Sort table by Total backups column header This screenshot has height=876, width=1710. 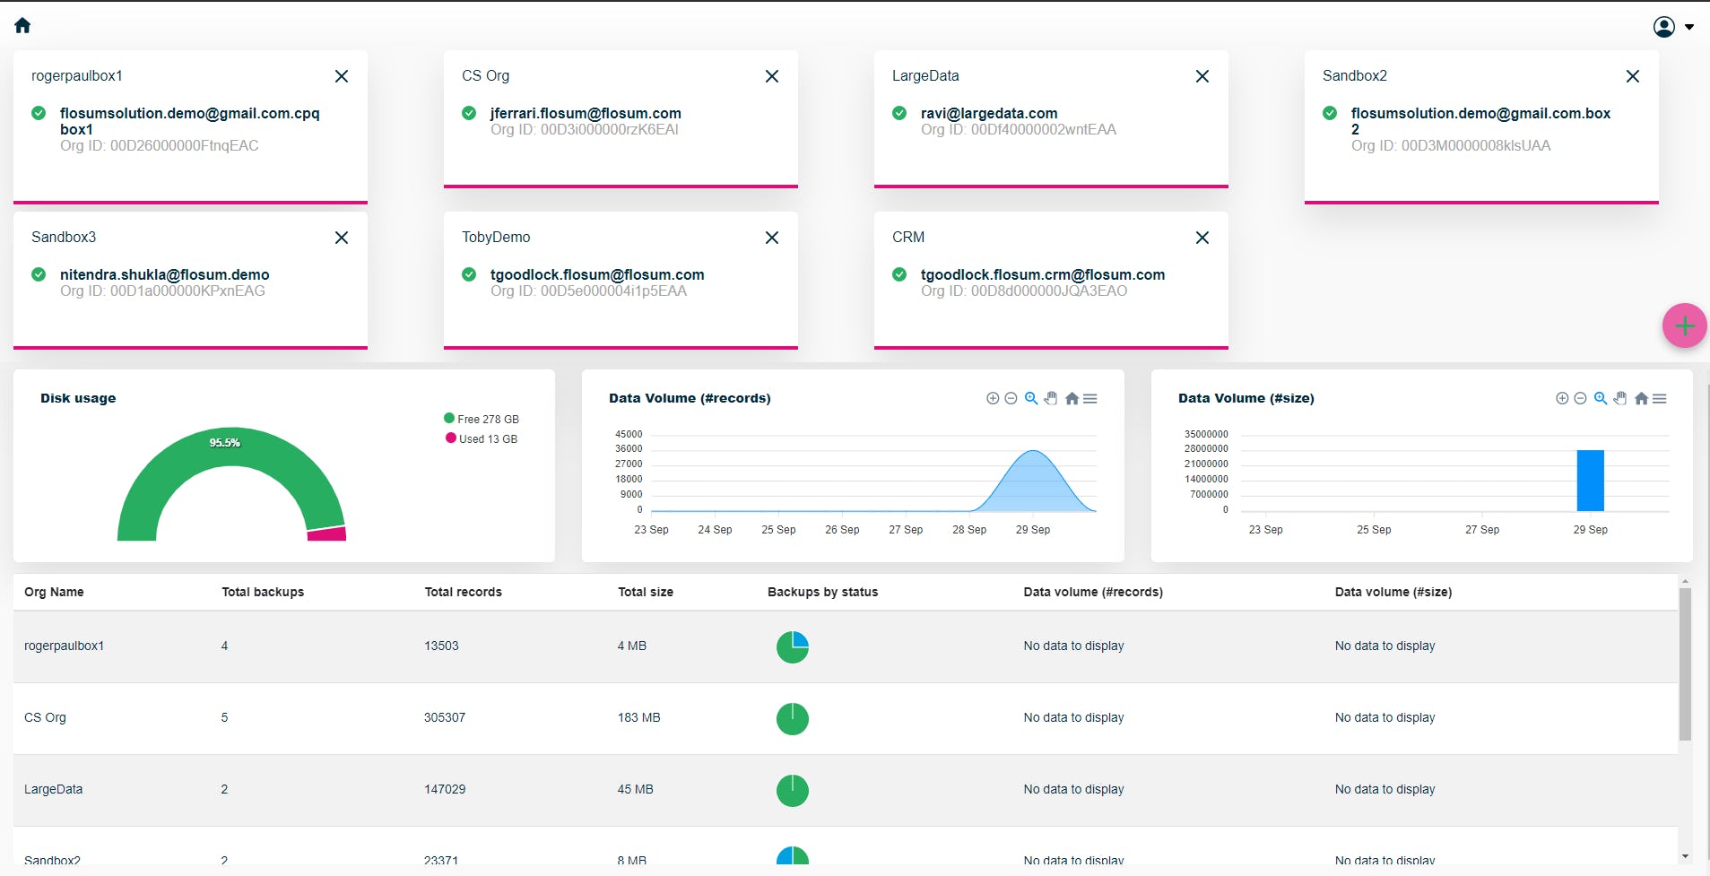coord(262,592)
